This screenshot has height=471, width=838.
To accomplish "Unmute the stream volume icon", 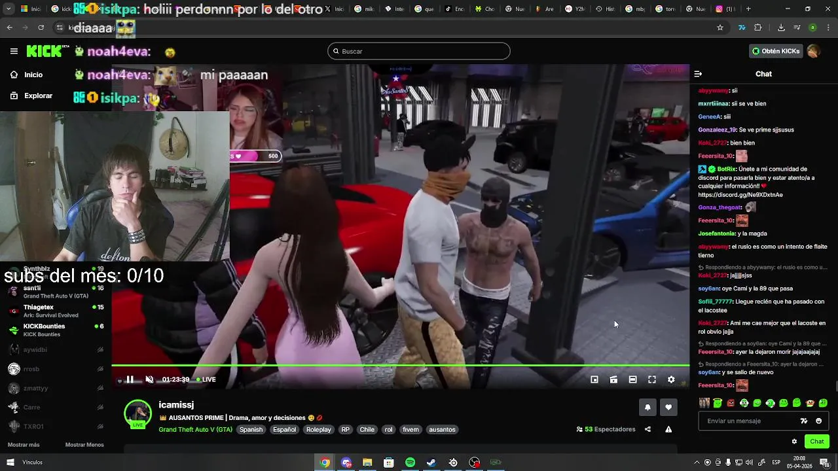I will point(149,379).
